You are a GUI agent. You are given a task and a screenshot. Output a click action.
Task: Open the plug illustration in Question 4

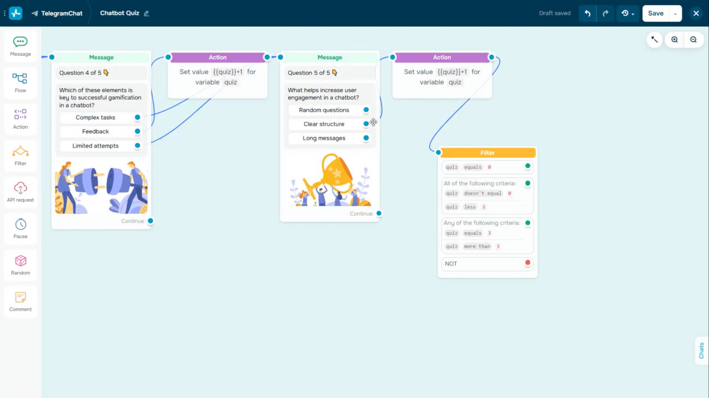[x=101, y=187]
